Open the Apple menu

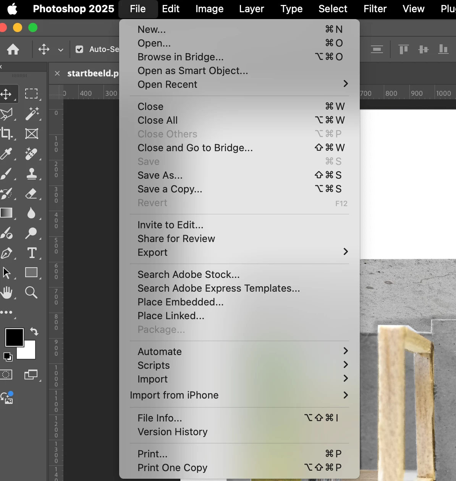[x=13, y=9]
